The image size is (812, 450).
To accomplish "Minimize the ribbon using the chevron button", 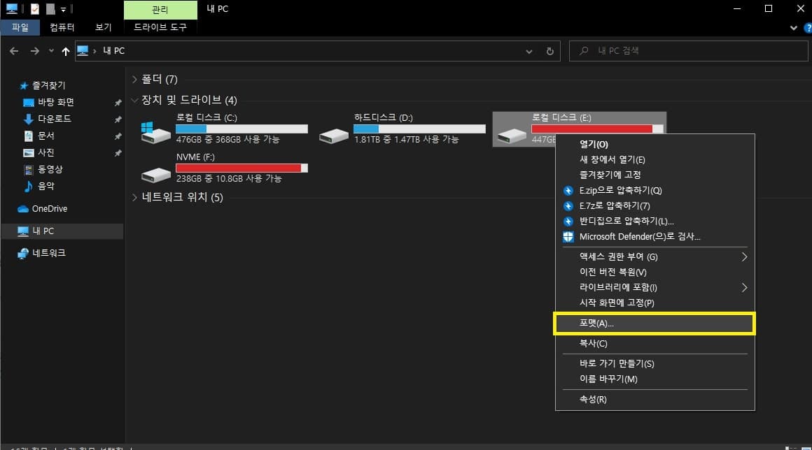I will pyautogui.click(x=793, y=27).
